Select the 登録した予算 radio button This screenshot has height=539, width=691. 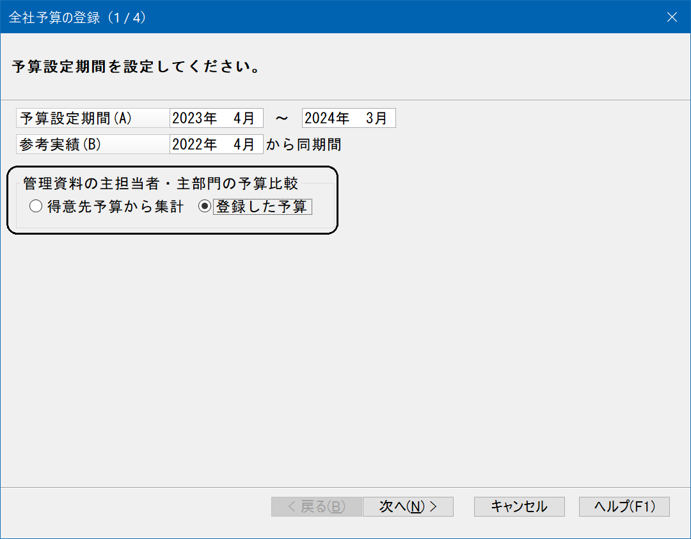[x=205, y=207]
